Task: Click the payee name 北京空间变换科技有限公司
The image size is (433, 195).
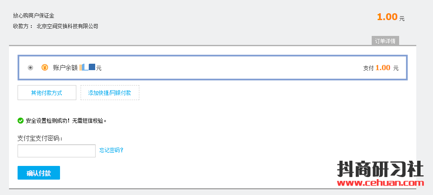Action: [67, 26]
